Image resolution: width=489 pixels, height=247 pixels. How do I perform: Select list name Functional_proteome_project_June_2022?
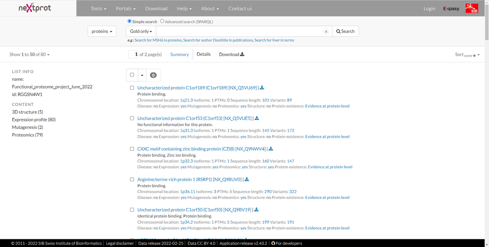[x=52, y=87]
